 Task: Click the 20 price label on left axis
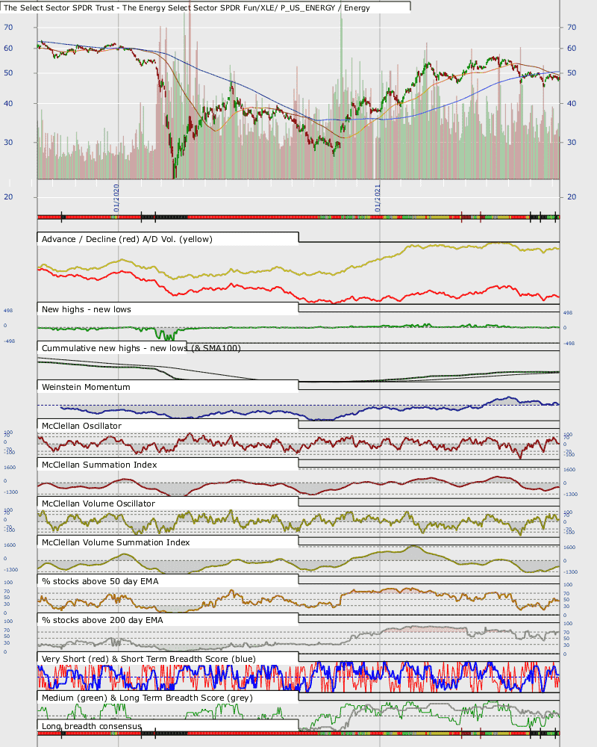point(8,196)
